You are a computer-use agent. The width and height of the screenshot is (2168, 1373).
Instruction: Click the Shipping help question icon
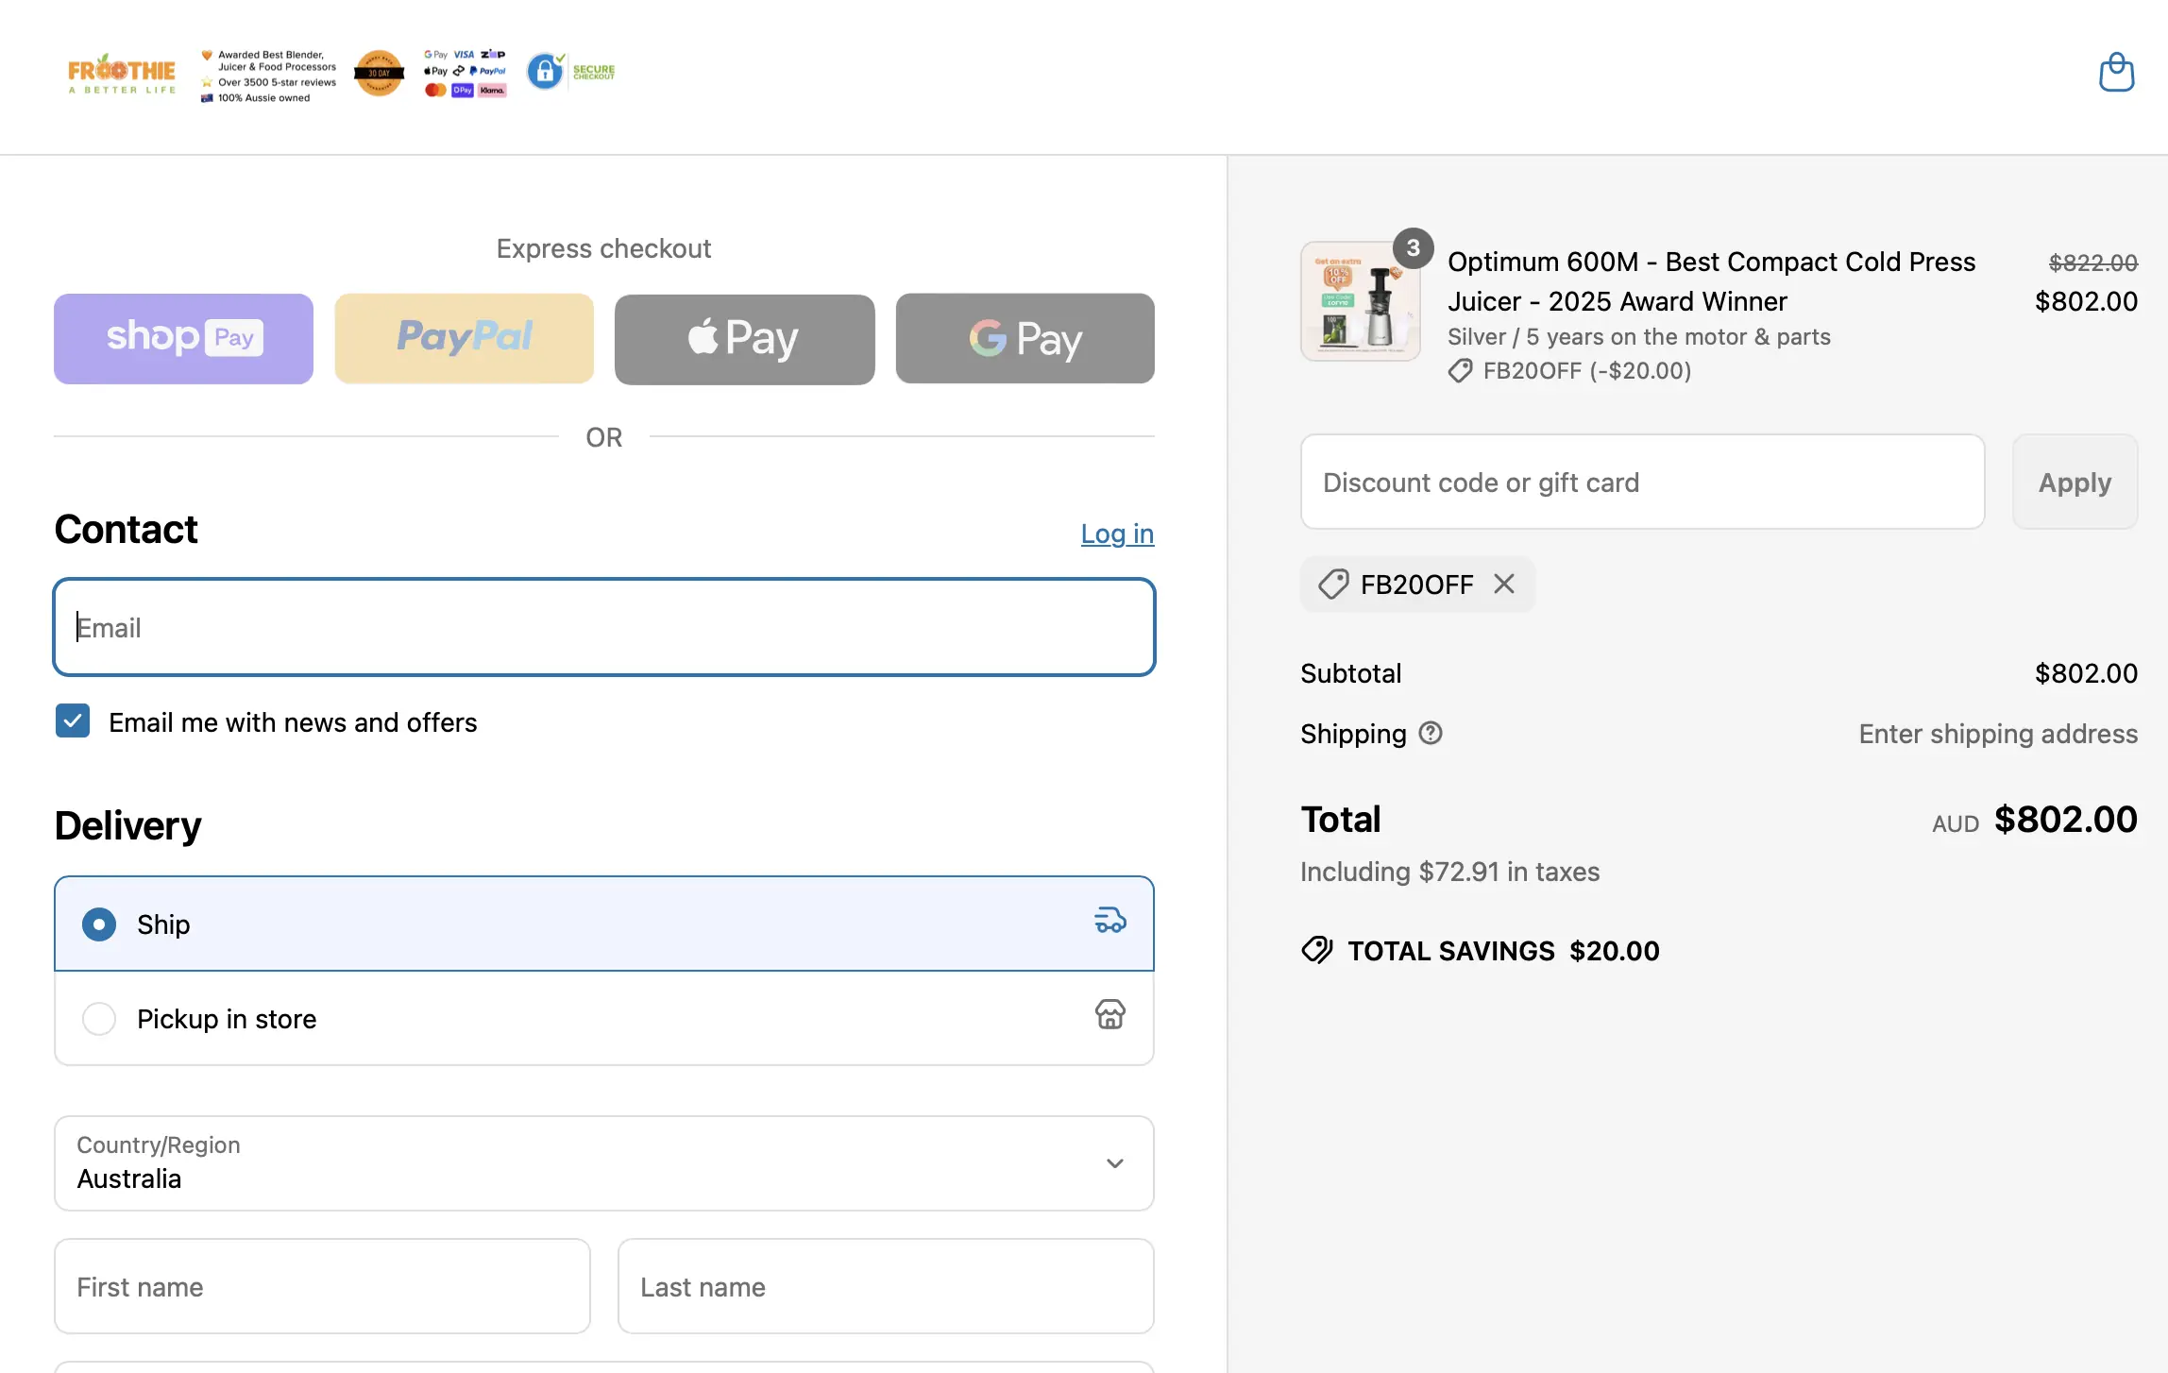[1431, 733]
